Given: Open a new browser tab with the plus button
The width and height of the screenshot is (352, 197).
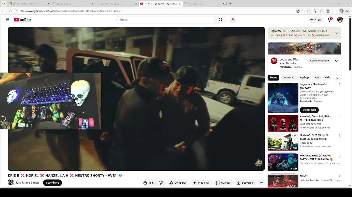Looking at the screenshot, I should click(230, 4).
